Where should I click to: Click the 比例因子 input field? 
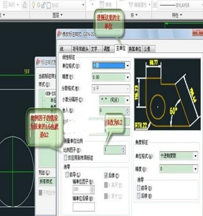[x=113, y=150]
